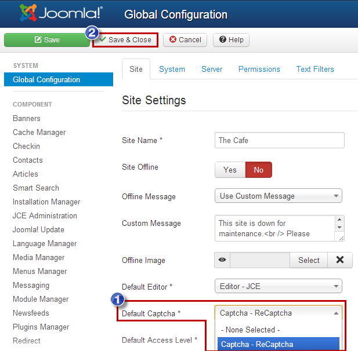Set Site Offline to Yes
Screen dimensions: 358x351
[230, 170]
